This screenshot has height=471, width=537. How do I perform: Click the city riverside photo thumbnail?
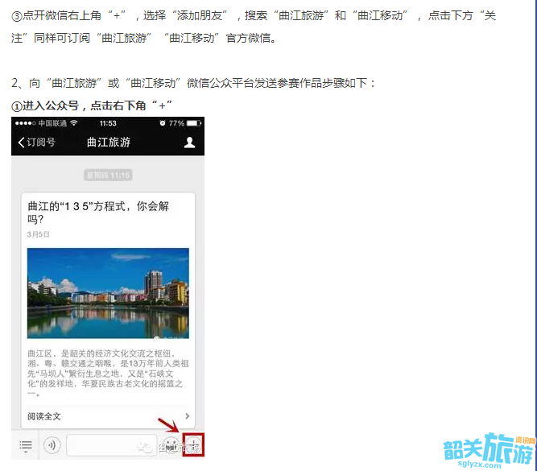[x=108, y=293]
